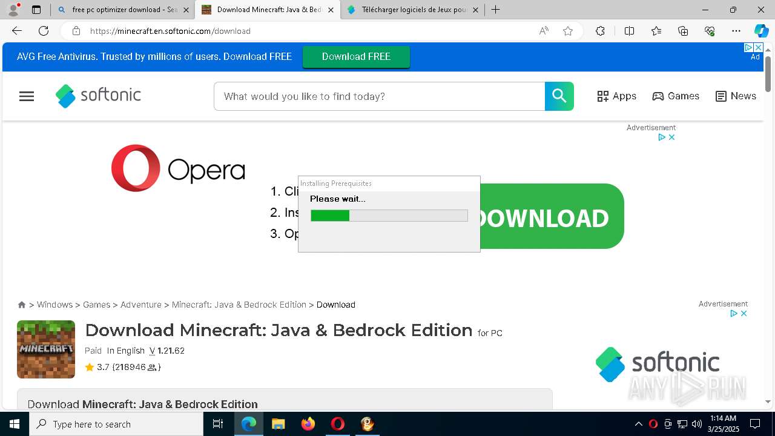Open the Softonic hamburger menu
The height and width of the screenshot is (436, 775).
point(27,96)
